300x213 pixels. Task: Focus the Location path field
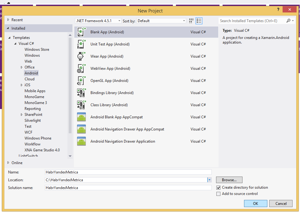click(x=126, y=180)
